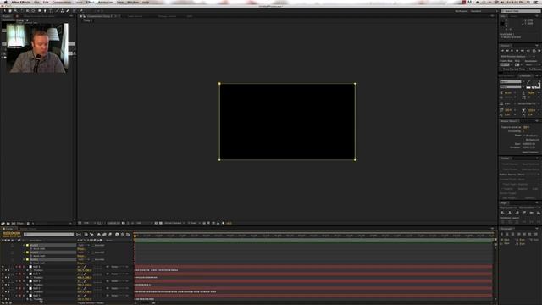This screenshot has height=305, width=542.
Task: Jump to first frame in Preview panel
Action: click(502, 51)
